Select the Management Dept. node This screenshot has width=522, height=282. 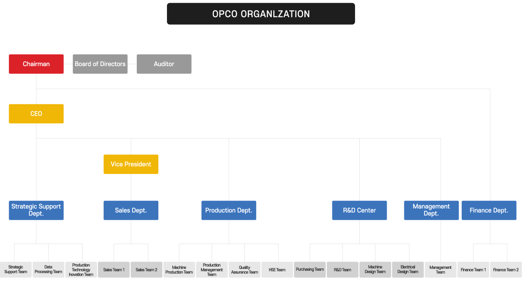pyautogui.click(x=431, y=210)
